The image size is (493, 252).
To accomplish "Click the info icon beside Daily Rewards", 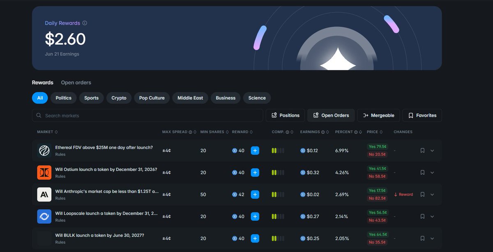I will pyautogui.click(x=85, y=23).
